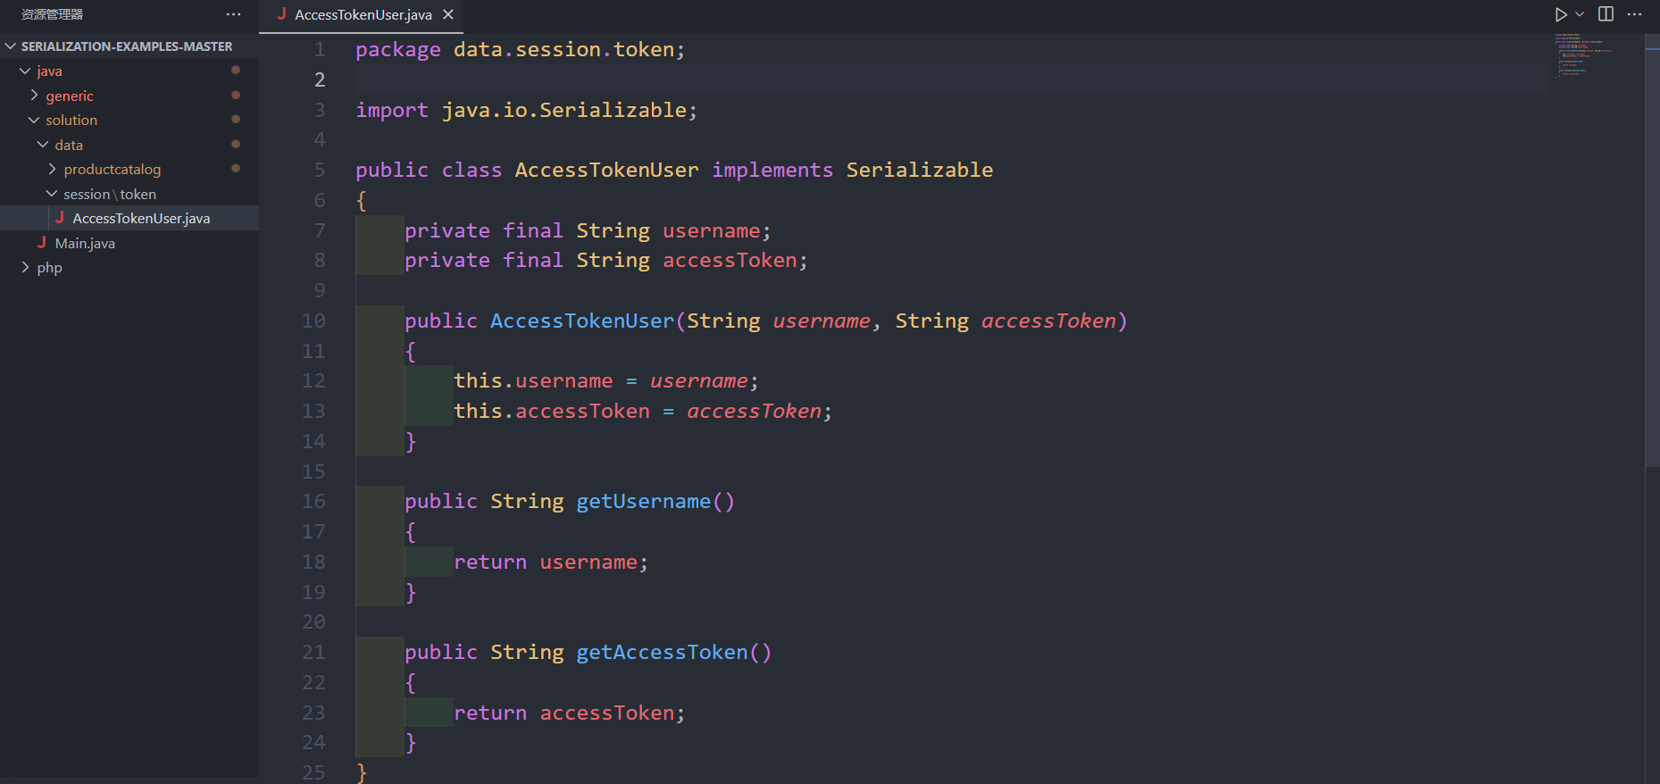This screenshot has width=1660, height=784.
Task: Select AccessTokenUser.java in the file tree
Action: pyautogui.click(x=141, y=219)
